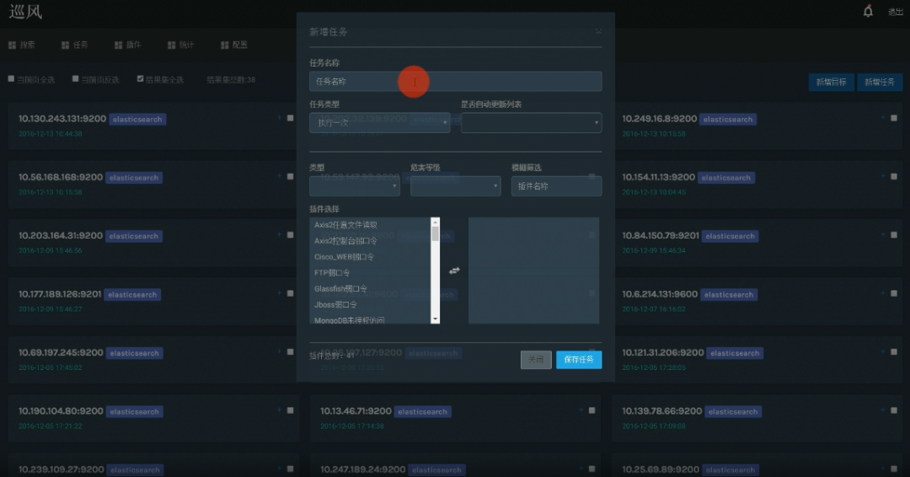Viewport: 910px width, 477px height.
Task: Click the notification bell icon
Action: click(868, 11)
